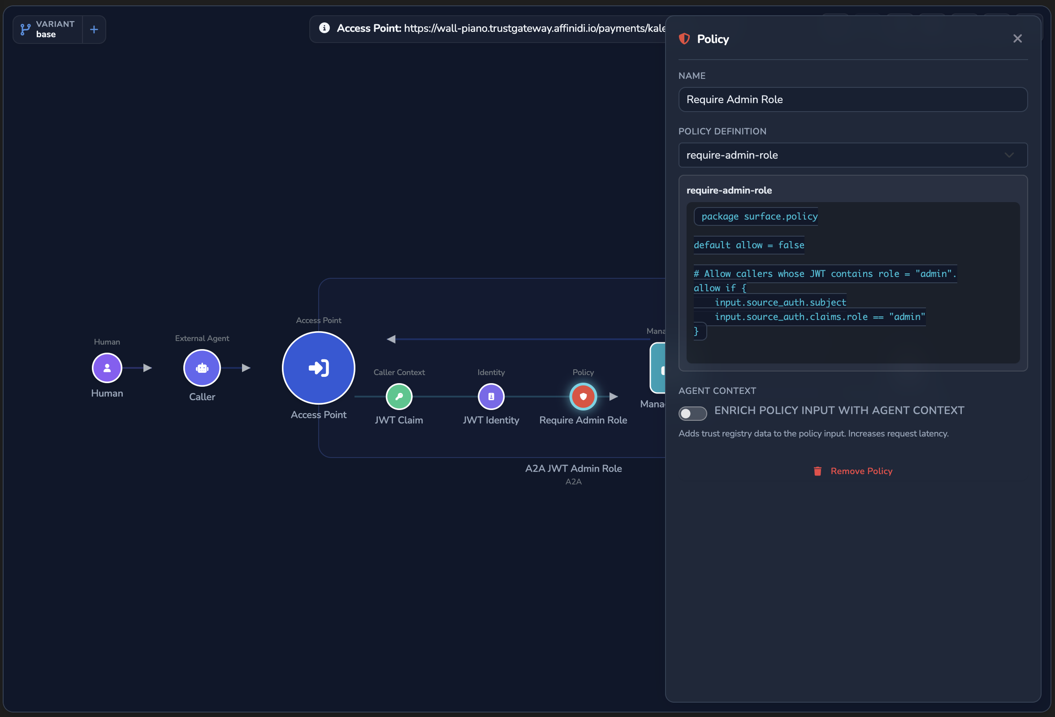Click the 'Caller Context' caption
1055x717 pixels.
(399, 372)
